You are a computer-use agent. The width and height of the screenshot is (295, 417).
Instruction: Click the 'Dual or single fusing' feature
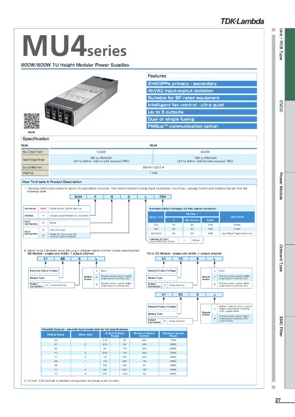point(202,119)
